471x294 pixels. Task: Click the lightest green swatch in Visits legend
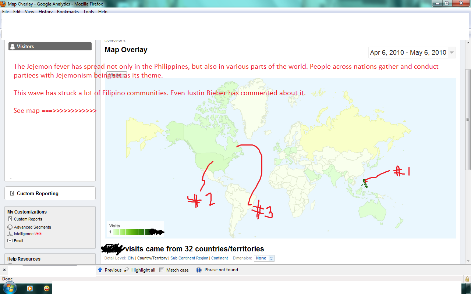[116, 232]
